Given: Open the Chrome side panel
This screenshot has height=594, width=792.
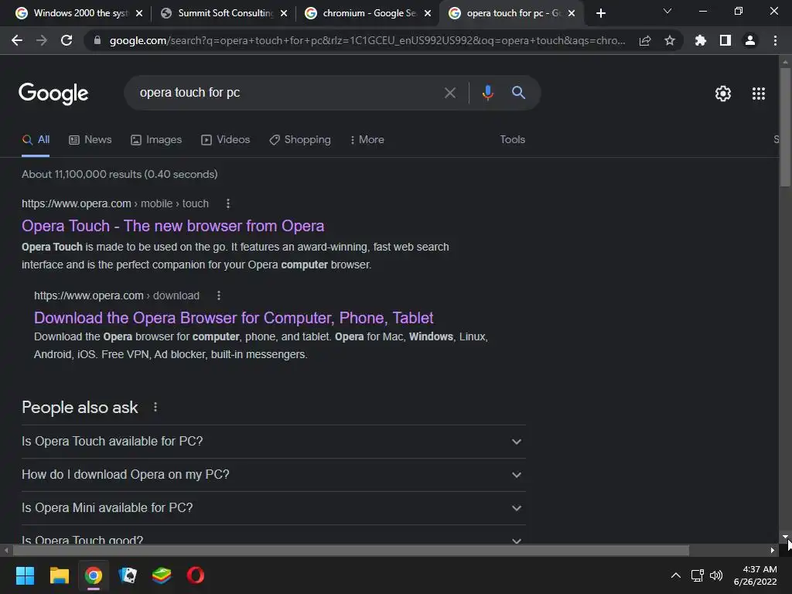Looking at the screenshot, I should pyautogui.click(x=725, y=40).
